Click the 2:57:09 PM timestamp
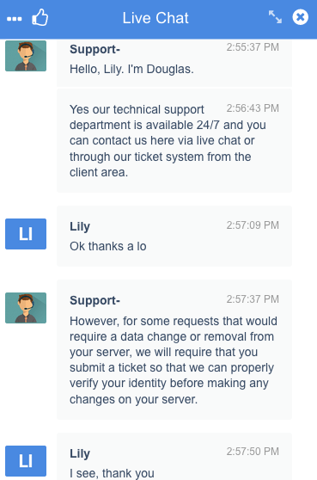The image size is (317, 480). tap(253, 225)
